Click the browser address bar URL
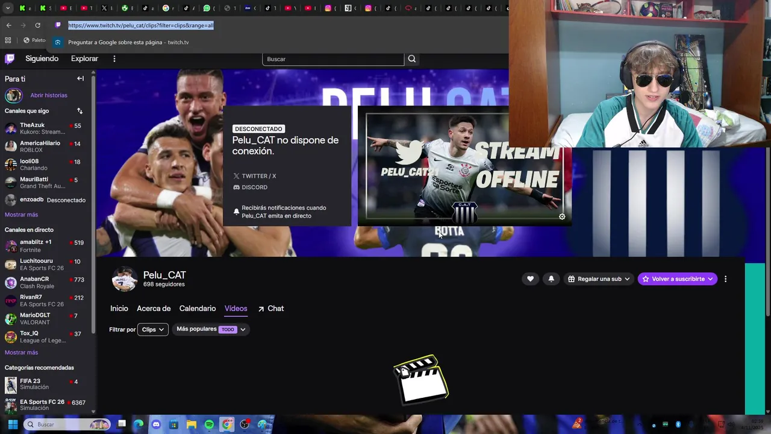Screen dimensions: 771x434 tap(141, 25)
